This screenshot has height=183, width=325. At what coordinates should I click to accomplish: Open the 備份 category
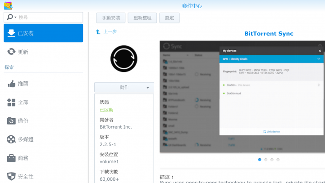point(43,121)
